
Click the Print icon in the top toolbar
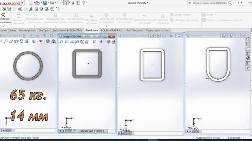pos(52,3)
